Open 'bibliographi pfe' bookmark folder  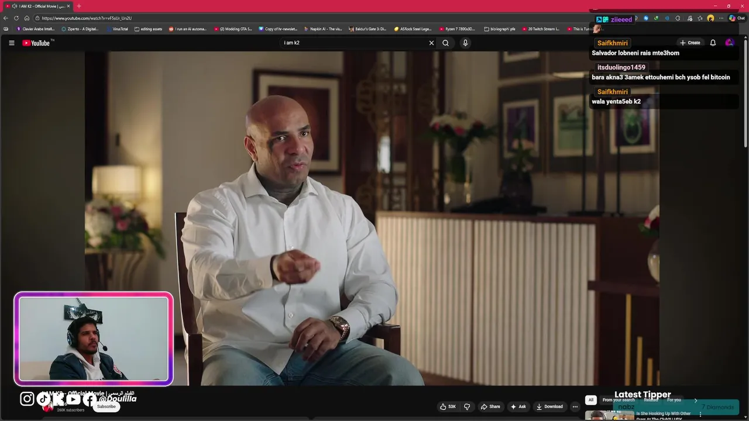click(x=500, y=29)
